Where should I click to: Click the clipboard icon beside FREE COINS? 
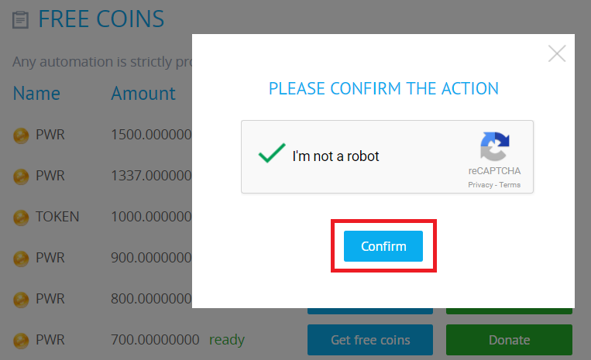[22, 20]
